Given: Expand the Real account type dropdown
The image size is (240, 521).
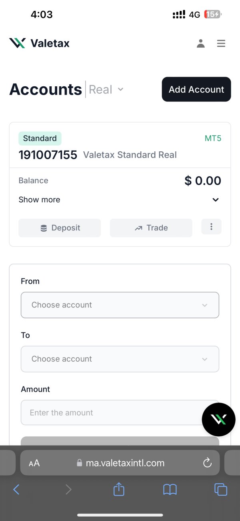Looking at the screenshot, I should coord(106,90).
